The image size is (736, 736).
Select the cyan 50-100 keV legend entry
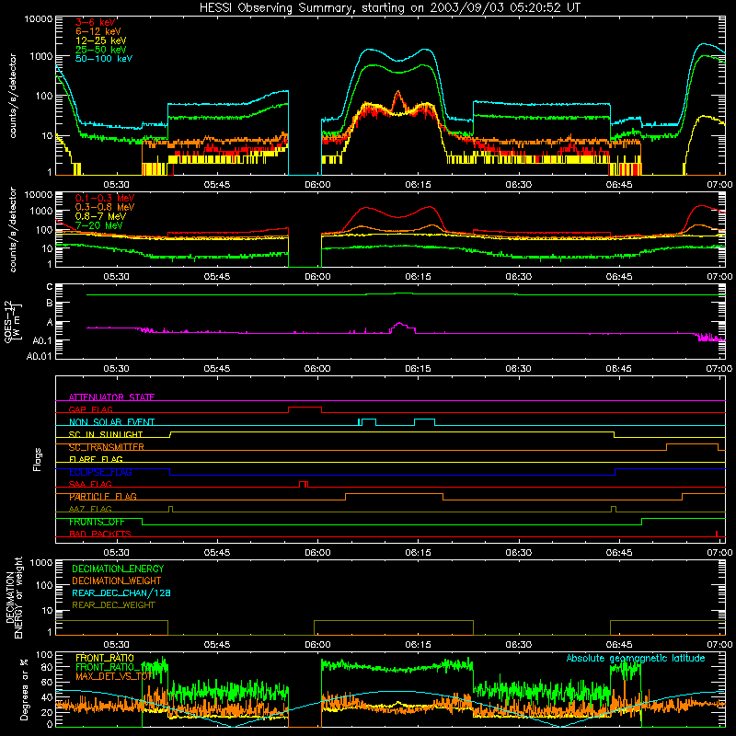104,58
